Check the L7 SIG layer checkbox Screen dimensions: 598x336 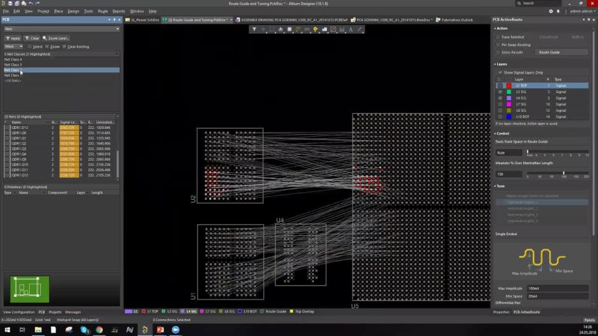coord(500,105)
